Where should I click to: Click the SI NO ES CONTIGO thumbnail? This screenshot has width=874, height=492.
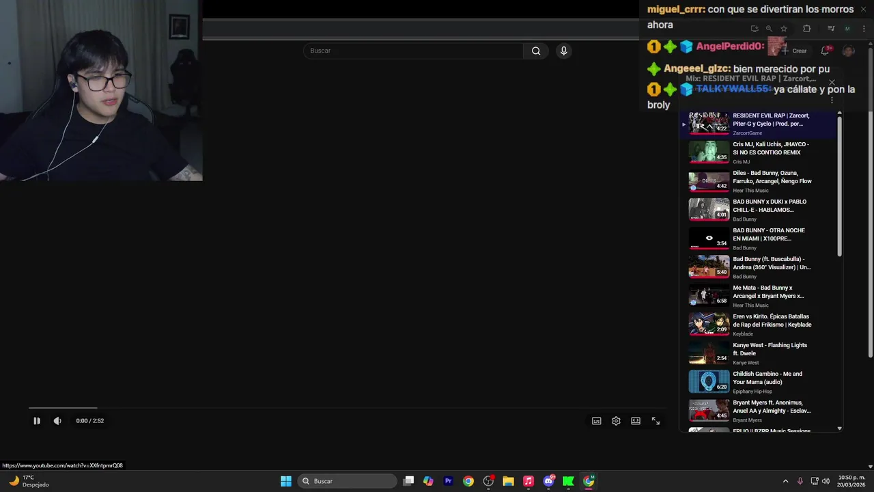pos(709,152)
